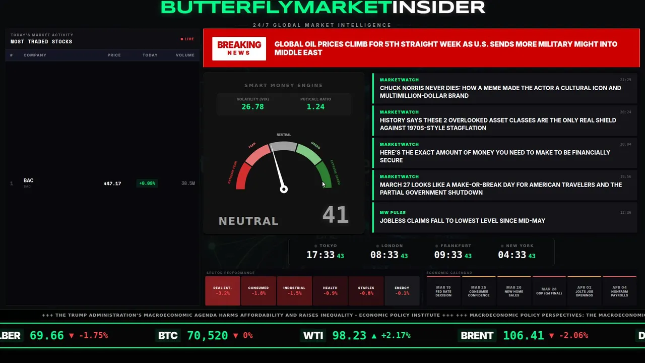Click the London time 08:33

[x=384, y=255]
